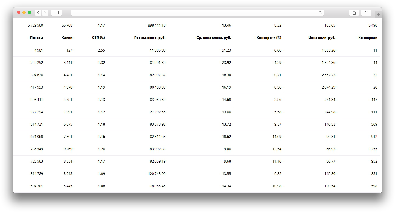Sort by Конверсии column header
The width and height of the screenshot is (395, 212).
pyautogui.click(x=368, y=38)
